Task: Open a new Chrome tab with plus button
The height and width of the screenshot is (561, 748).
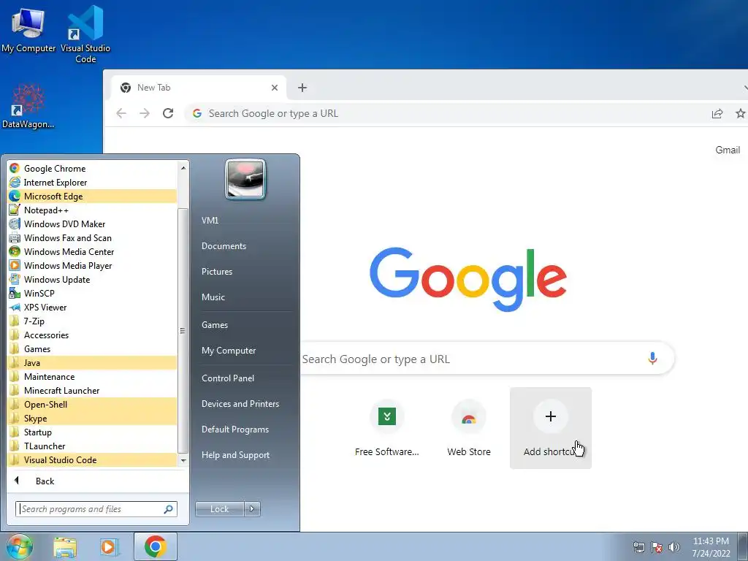Action: point(302,88)
